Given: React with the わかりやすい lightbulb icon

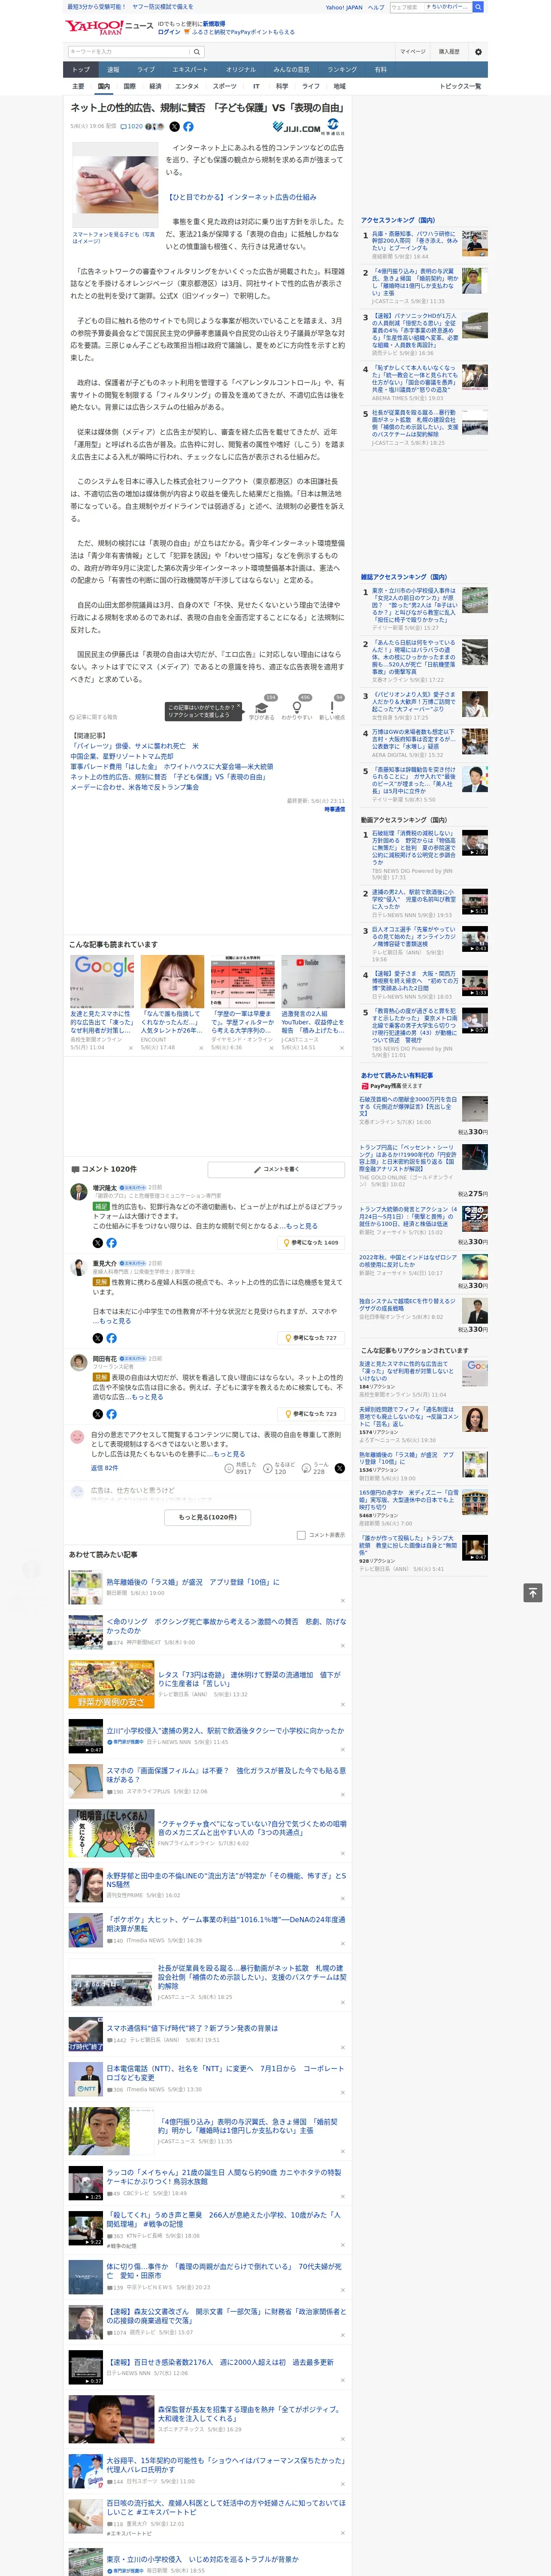Looking at the screenshot, I should click(297, 708).
